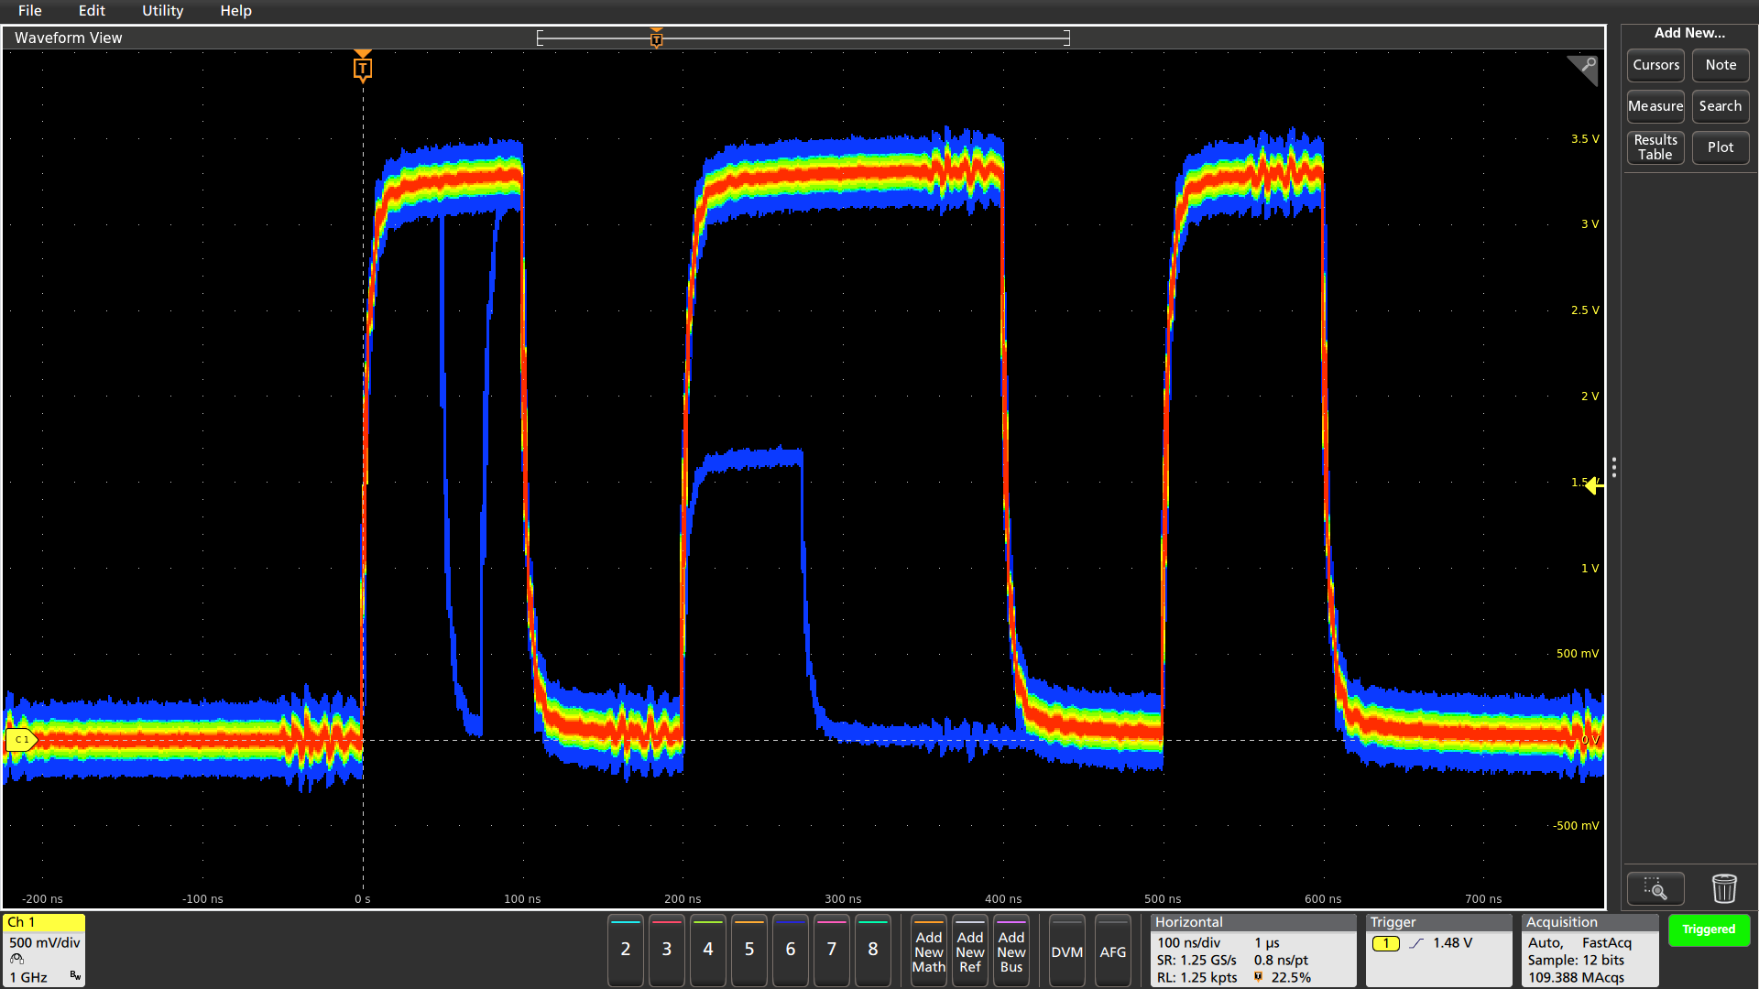The width and height of the screenshot is (1759, 989).
Task: Open the Trigger settings badge
Action: pyautogui.click(x=1437, y=951)
